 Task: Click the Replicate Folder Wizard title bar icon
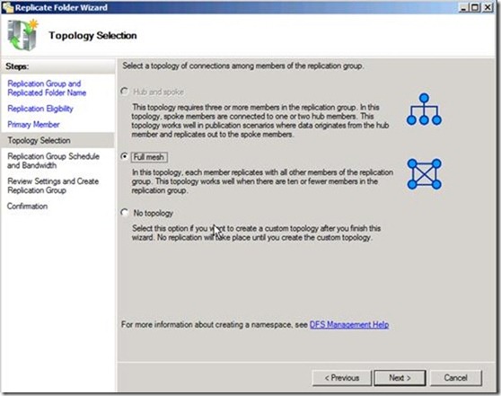(x=8, y=7)
